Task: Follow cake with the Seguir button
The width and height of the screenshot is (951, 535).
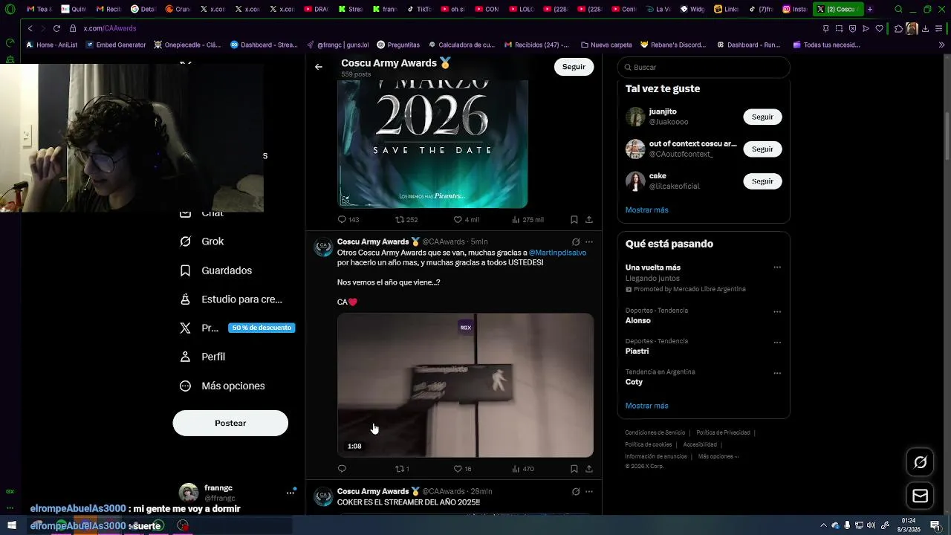Action: (x=762, y=181)
